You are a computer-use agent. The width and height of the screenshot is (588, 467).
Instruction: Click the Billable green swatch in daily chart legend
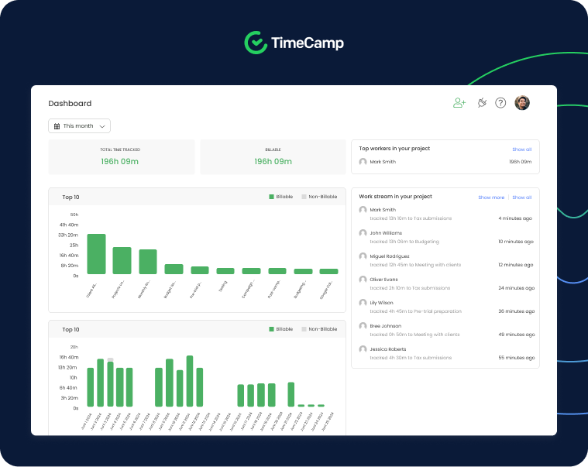tap(272, 329)
